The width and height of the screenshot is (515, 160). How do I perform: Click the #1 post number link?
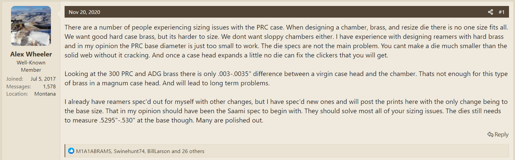tap(501, 12)
